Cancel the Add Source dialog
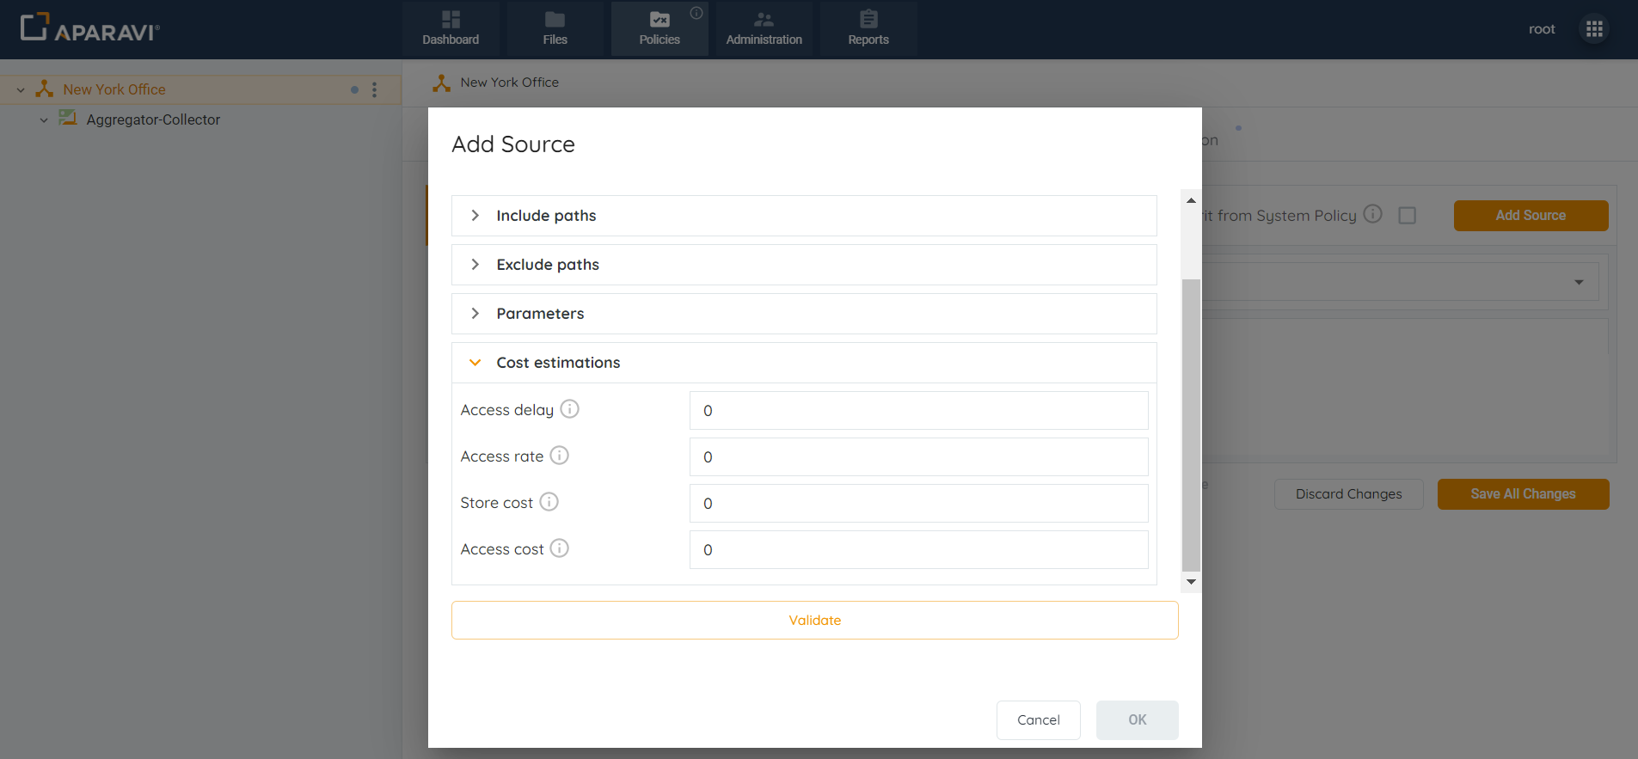The image size is (1638, 759). pos(1038,720)
